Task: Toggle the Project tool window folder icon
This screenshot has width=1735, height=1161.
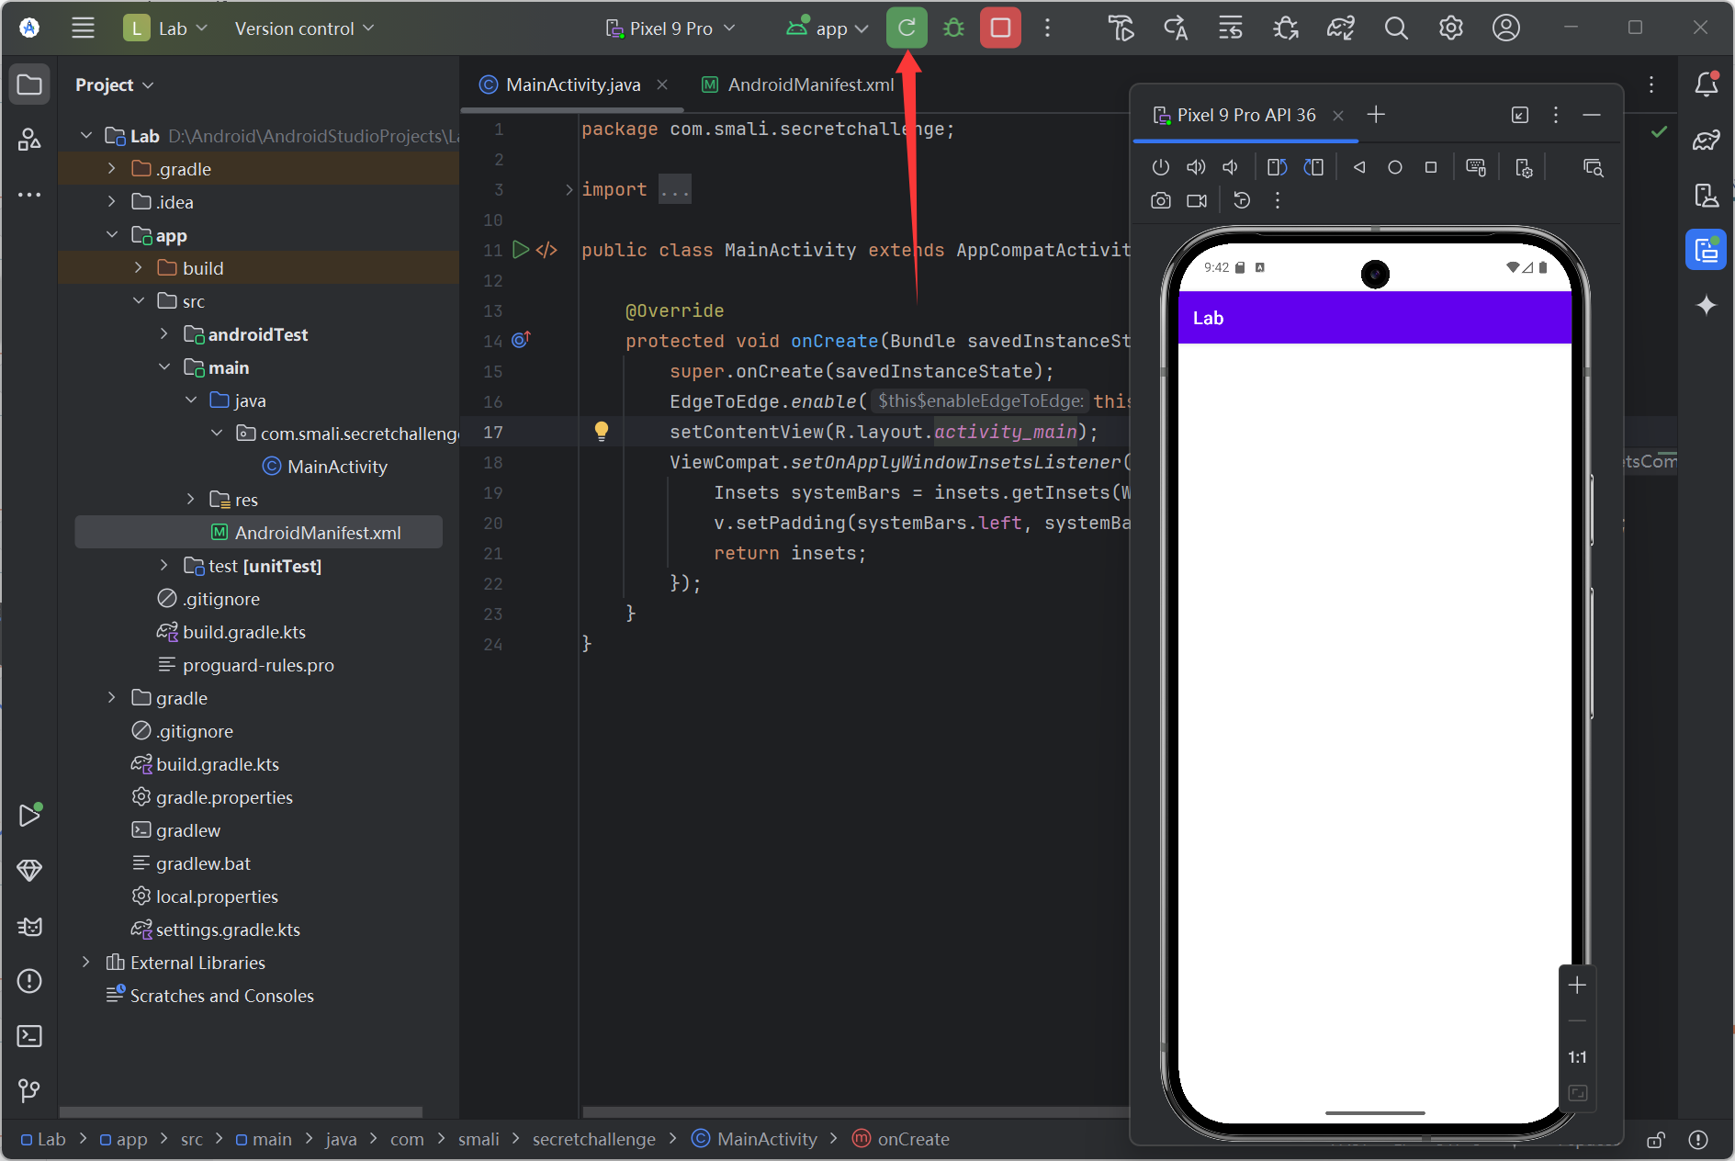Action: pyautogui.click(x=29, y=85)
